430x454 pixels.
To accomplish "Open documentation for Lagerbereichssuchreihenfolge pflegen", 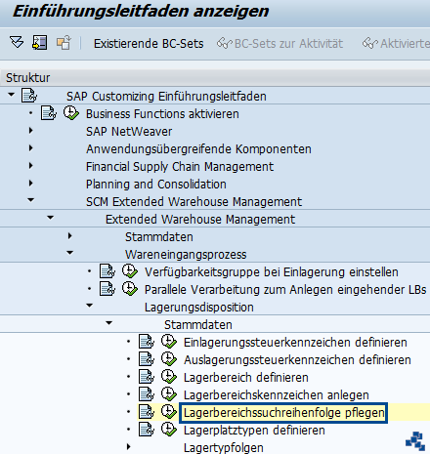I will [x=147, y=412].
